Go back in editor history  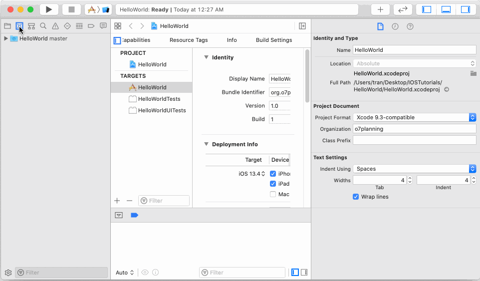pyautogui.click(x=131, y=26)
